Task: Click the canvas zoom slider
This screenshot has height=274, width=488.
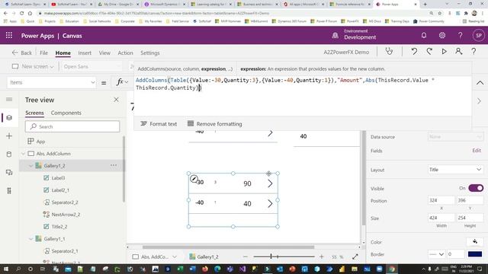Action: (284, 256)
